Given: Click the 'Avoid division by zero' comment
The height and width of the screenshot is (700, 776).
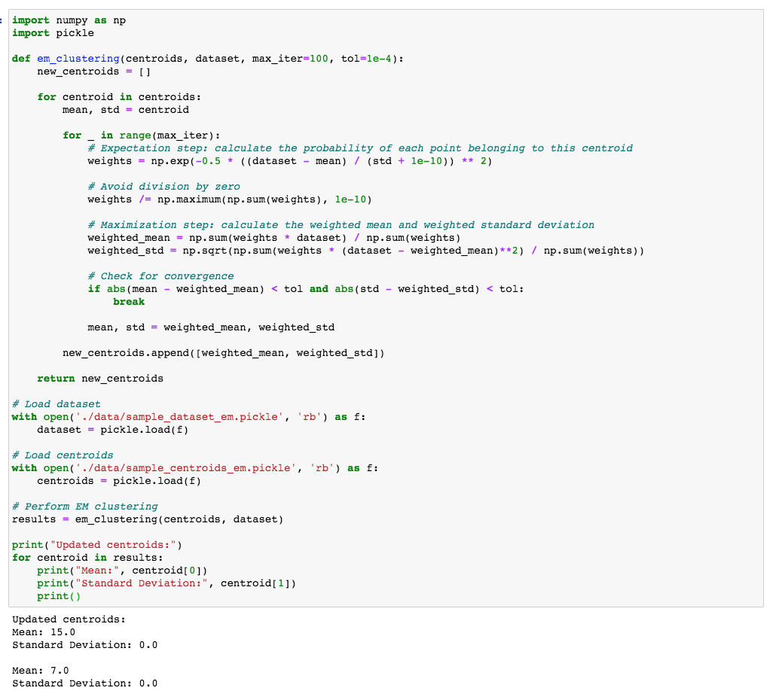Looking at the screenshot, I should (x=163, y=187).
